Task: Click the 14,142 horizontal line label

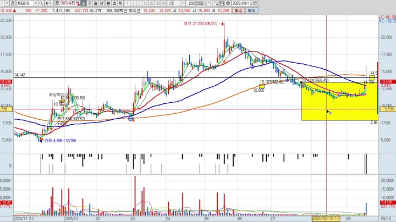Action: point(19,75)
